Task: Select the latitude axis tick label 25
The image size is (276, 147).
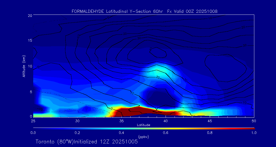Action: 33,121
